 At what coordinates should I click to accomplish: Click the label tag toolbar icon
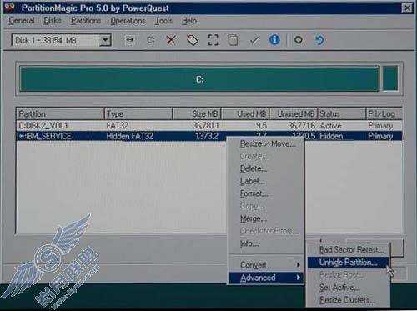[x=193, y=40]
